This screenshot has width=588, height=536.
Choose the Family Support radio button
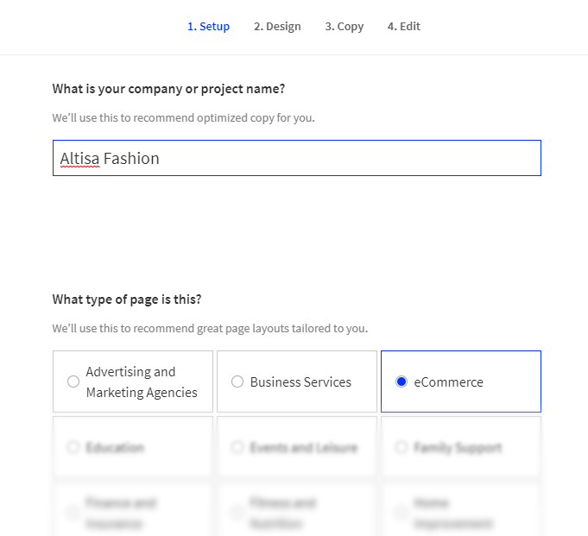[x=401, y=447]
